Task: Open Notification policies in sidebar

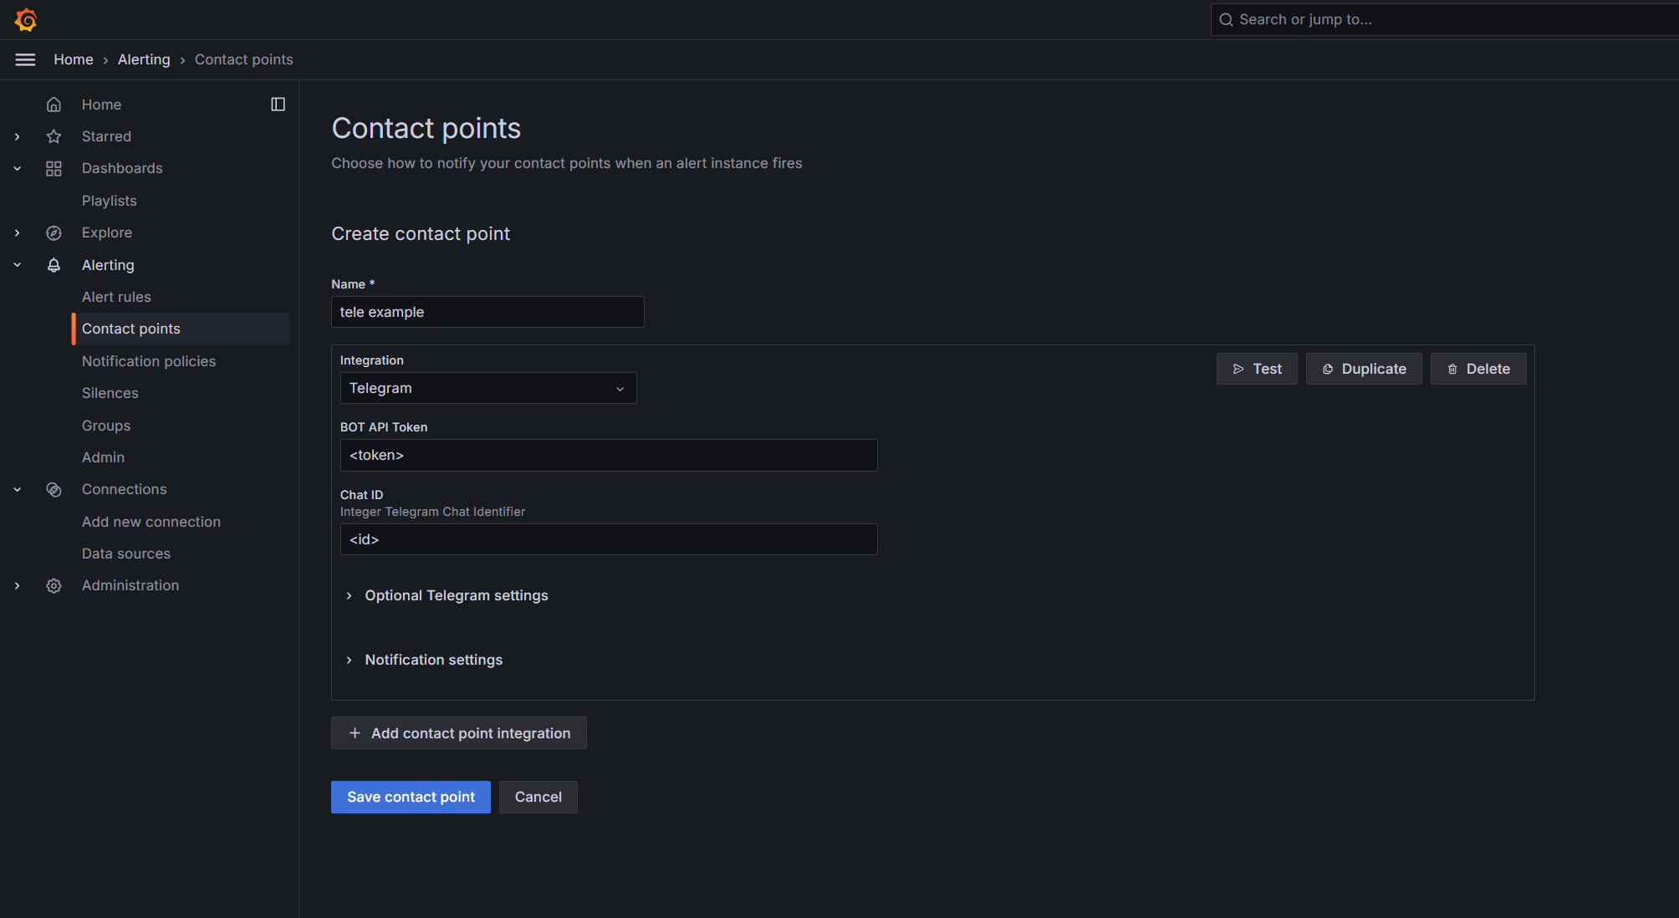Action: tap(148, 361)
